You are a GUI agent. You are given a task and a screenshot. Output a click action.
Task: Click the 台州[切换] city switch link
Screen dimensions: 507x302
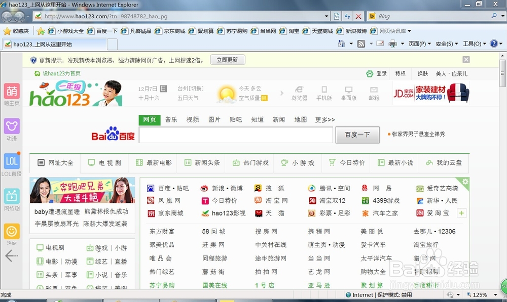tap(191, 89)
